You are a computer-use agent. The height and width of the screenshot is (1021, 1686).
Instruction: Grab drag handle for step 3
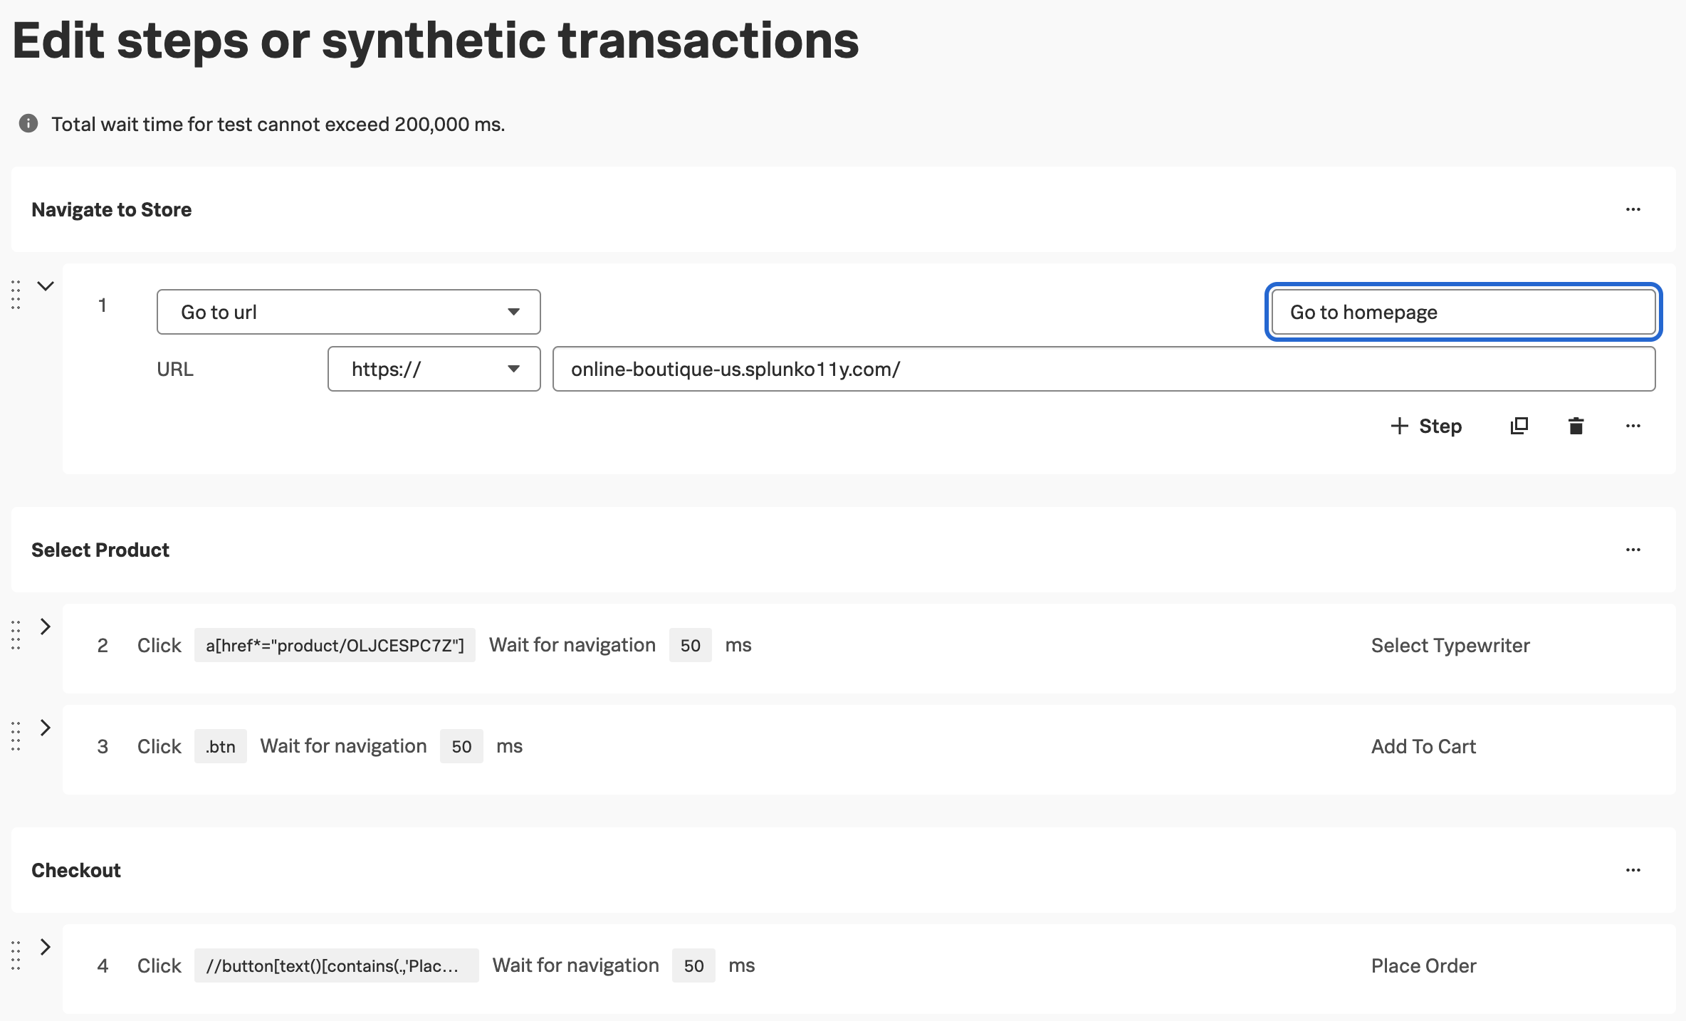point(16,735)
